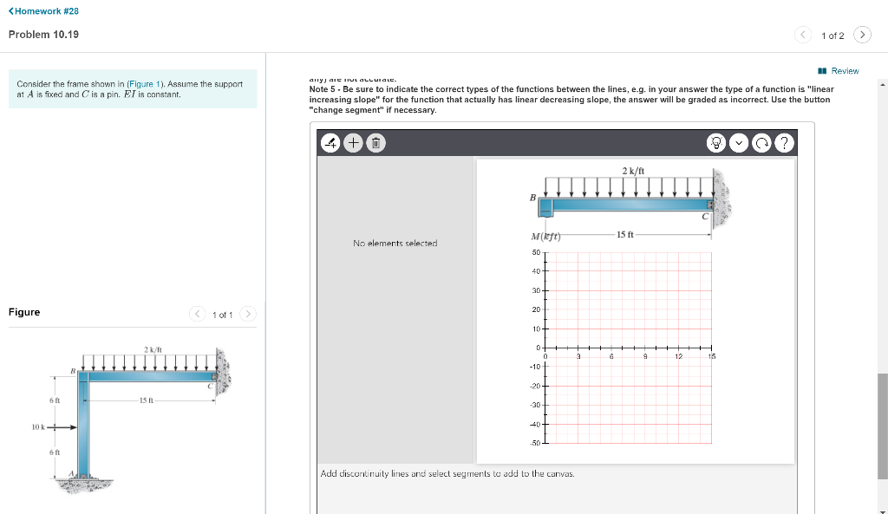Viewport: 888px width, 514px height.
Task: Click the previous arrow in the 1 of 2 navigation
Action: tap(803, 35)
